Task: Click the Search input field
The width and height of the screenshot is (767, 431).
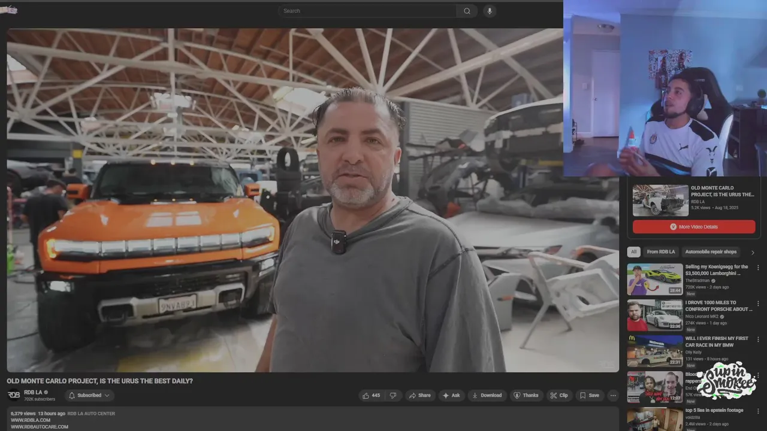Action: (x=367, y=11)
